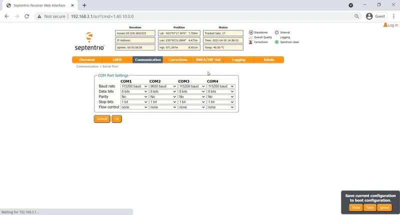This screenshot has height=215, width=400.
Task: Click Show in the save configuration popup
Action: [x=356, y=207]
